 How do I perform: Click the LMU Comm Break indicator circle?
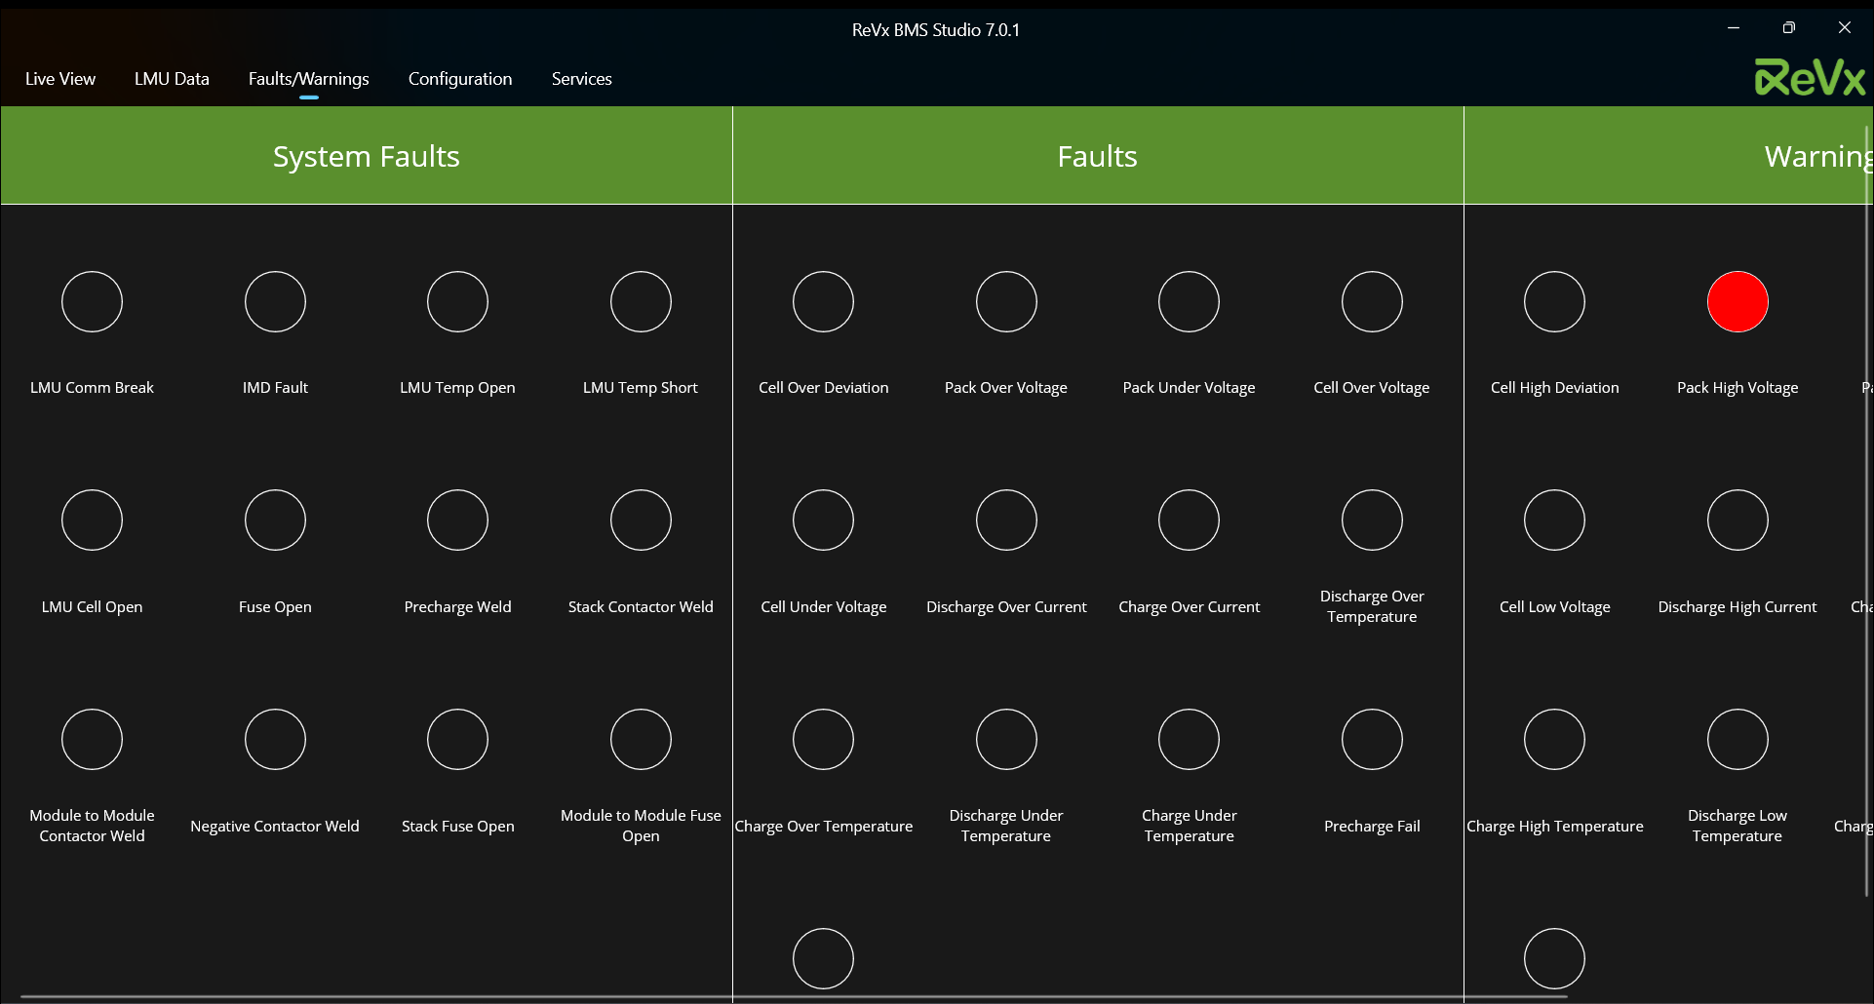[x=92, y=302]
